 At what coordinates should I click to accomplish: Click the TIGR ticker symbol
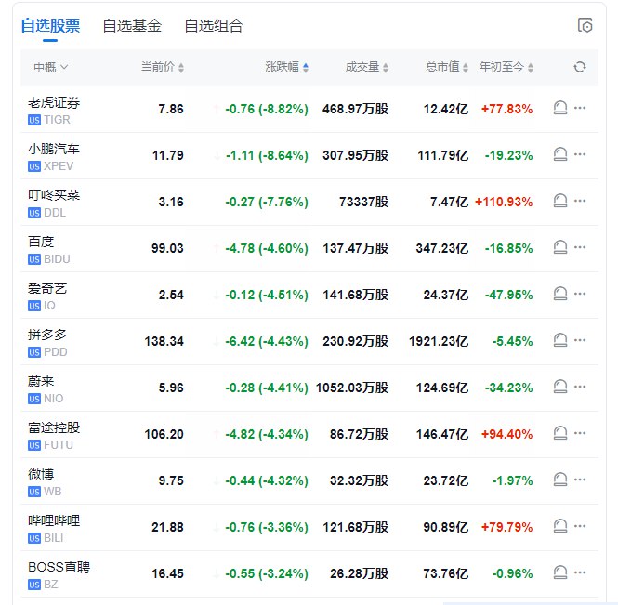pyautogui.click(x=57, y=120)
